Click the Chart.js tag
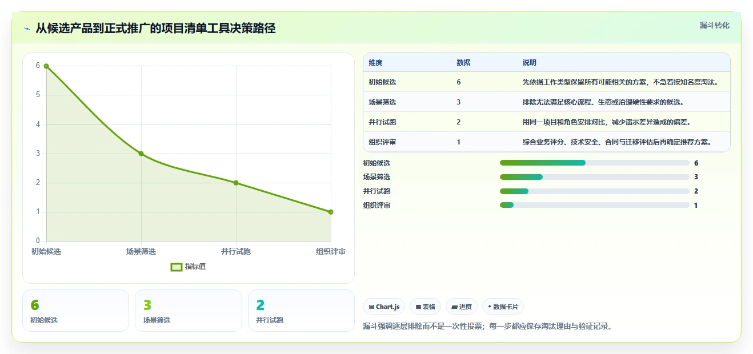The image size is (753, 354). point(384,307)
